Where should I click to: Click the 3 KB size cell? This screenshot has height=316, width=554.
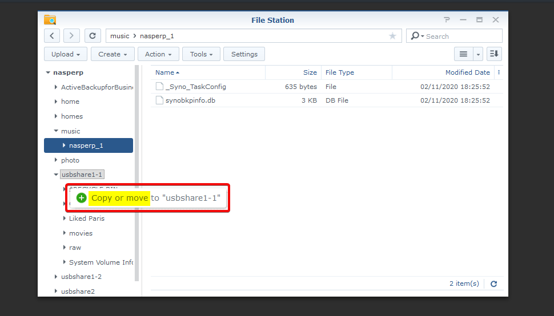pyautogui.click(x=309, y=100)
